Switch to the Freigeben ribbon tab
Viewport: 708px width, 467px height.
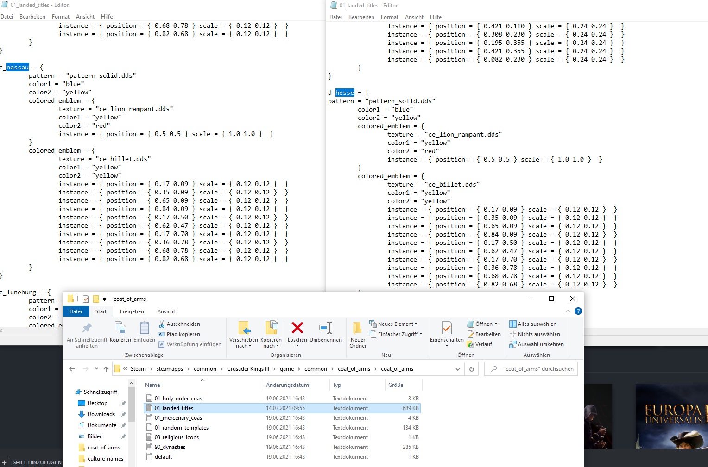point(132,311)
